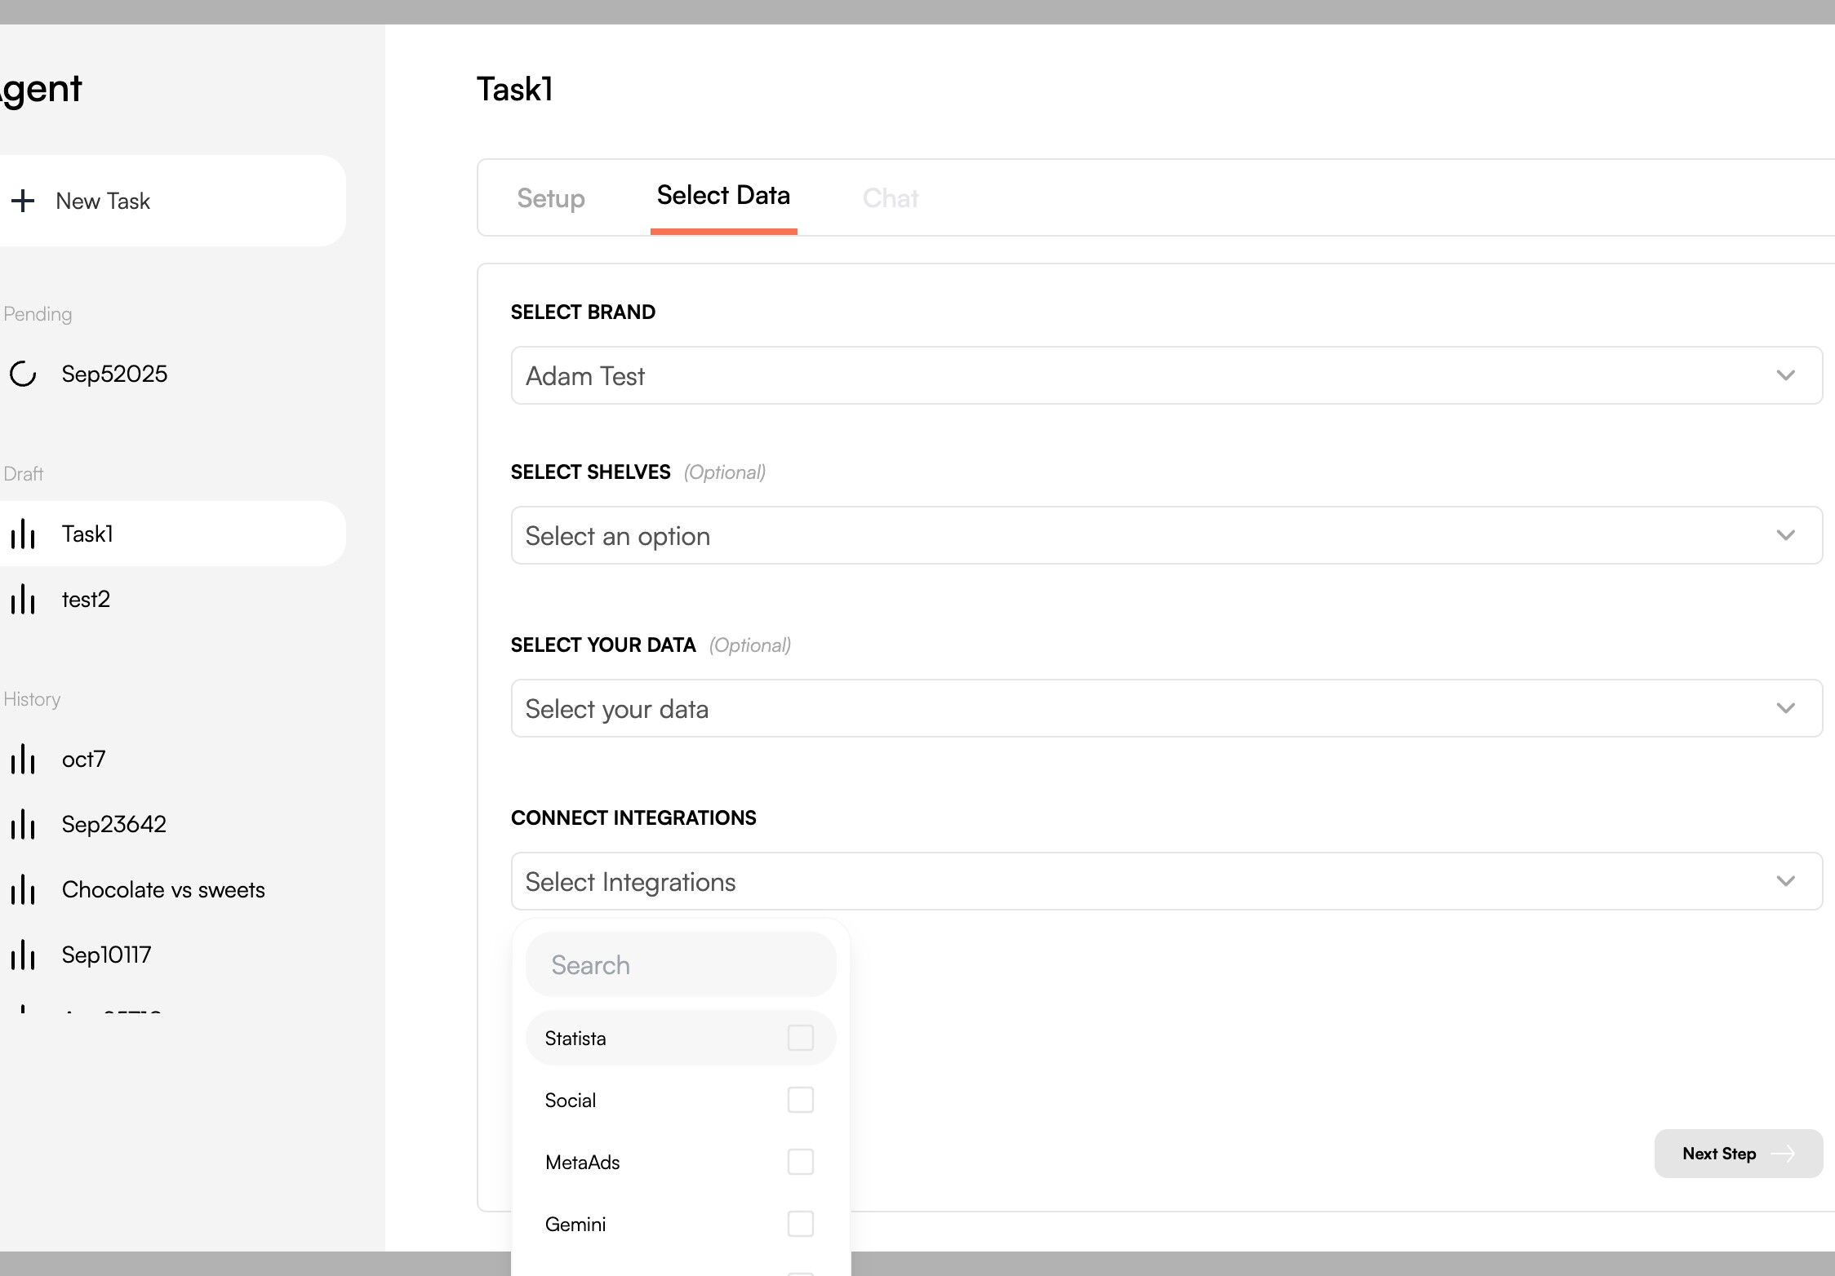Click the bar chart icon beside test2
The image size is (1835, 1276).
(23, 600)
